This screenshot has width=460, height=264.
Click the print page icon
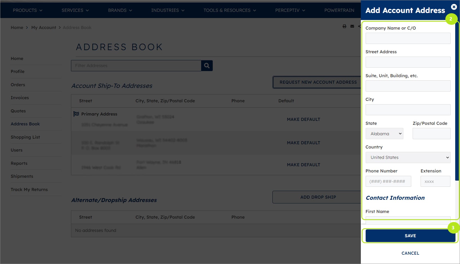tap(344, 26)
